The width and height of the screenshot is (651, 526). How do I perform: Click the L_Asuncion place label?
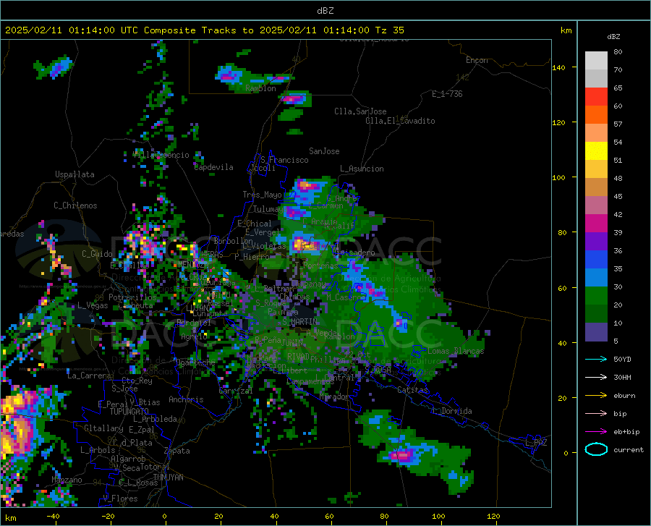click(x=362, y=169)
